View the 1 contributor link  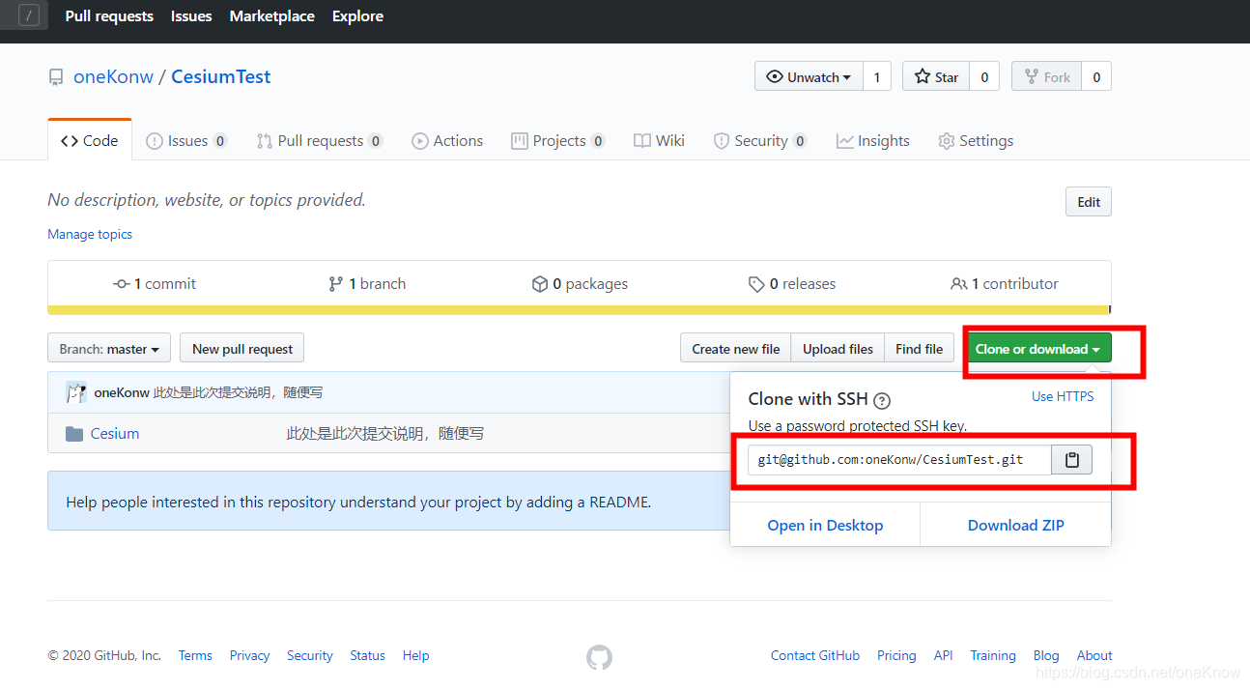pyautogui.click(x=1005, y=284)
